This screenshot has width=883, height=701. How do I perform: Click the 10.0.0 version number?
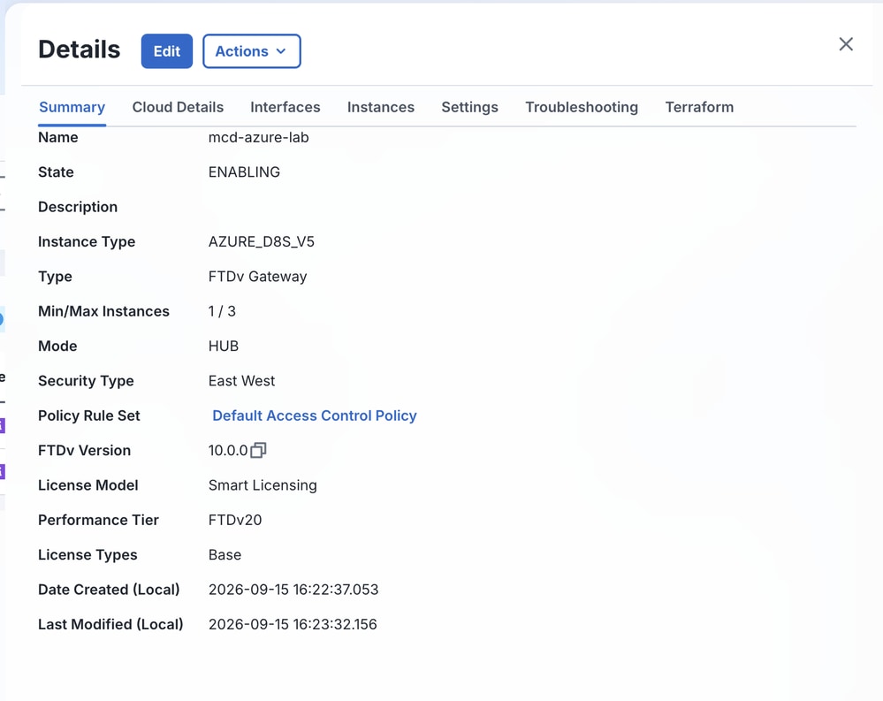(228, 451)
